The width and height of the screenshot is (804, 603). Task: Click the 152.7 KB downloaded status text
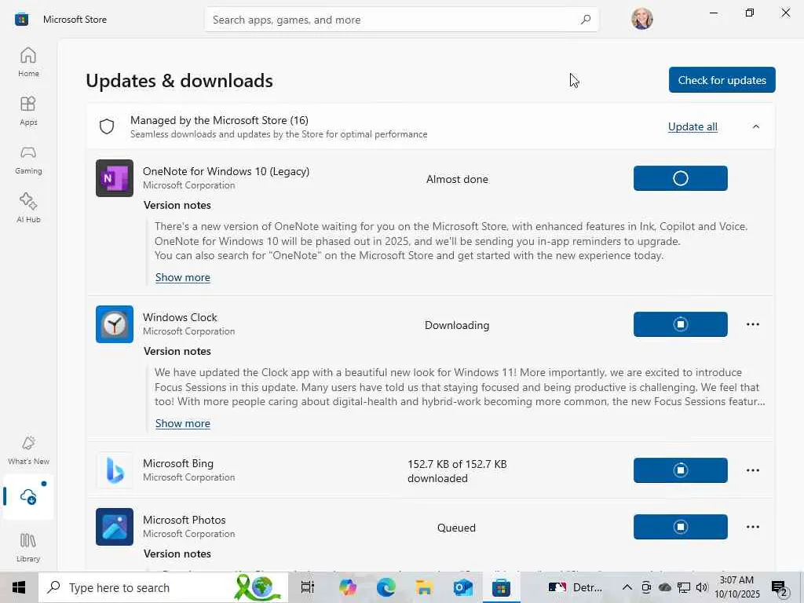pos(457,471)
